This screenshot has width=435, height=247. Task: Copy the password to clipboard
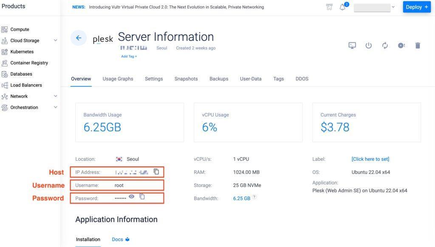(142, 196)
